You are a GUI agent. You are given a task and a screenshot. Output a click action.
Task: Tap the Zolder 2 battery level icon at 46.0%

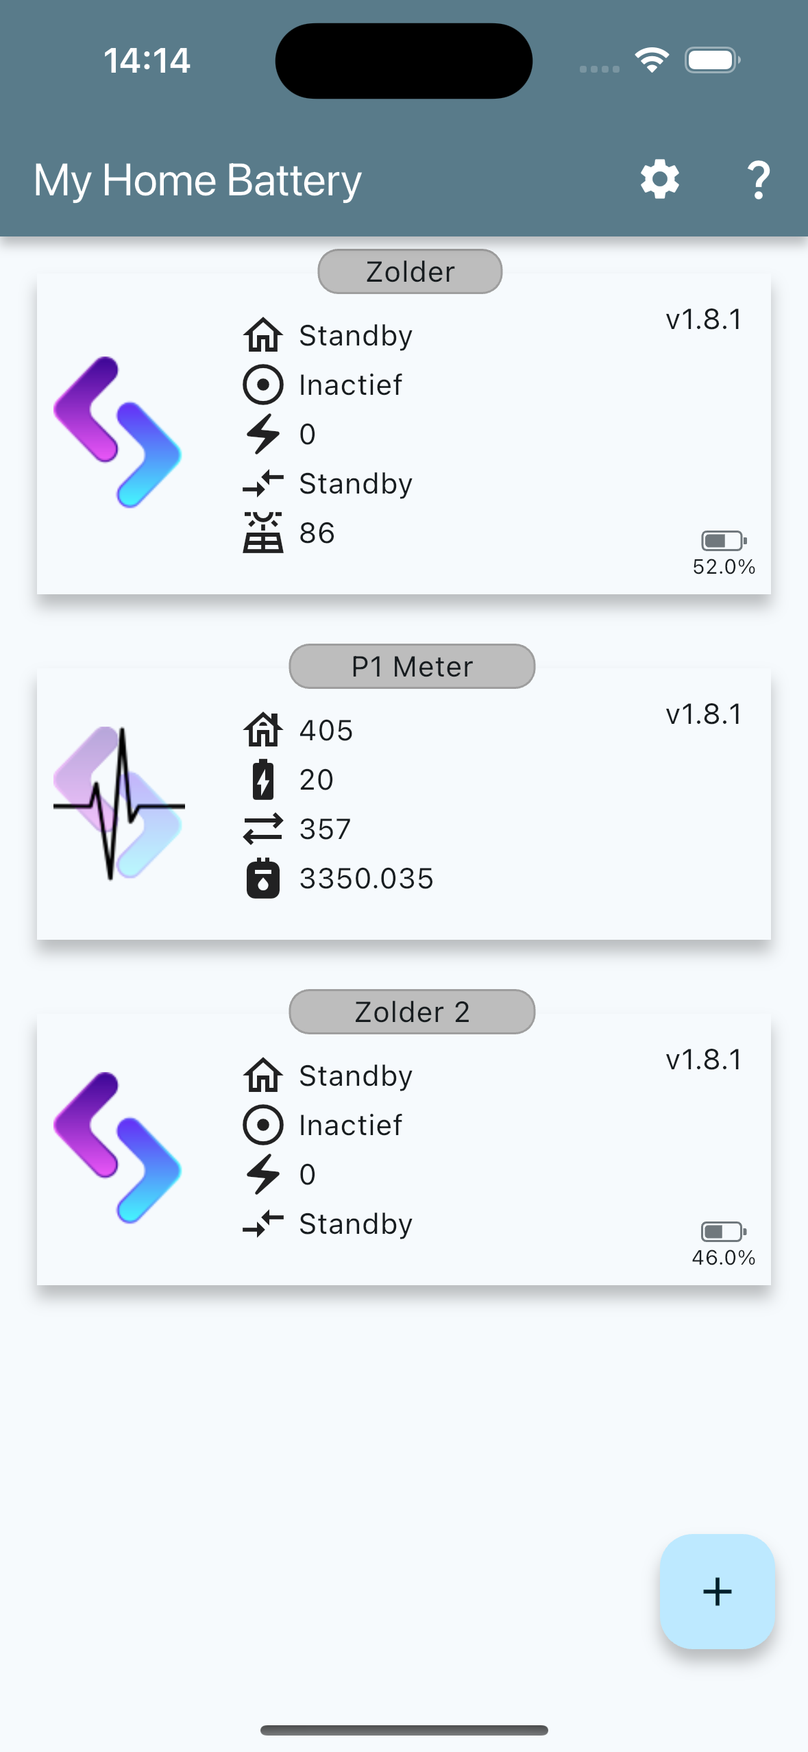pos(723,1232)
